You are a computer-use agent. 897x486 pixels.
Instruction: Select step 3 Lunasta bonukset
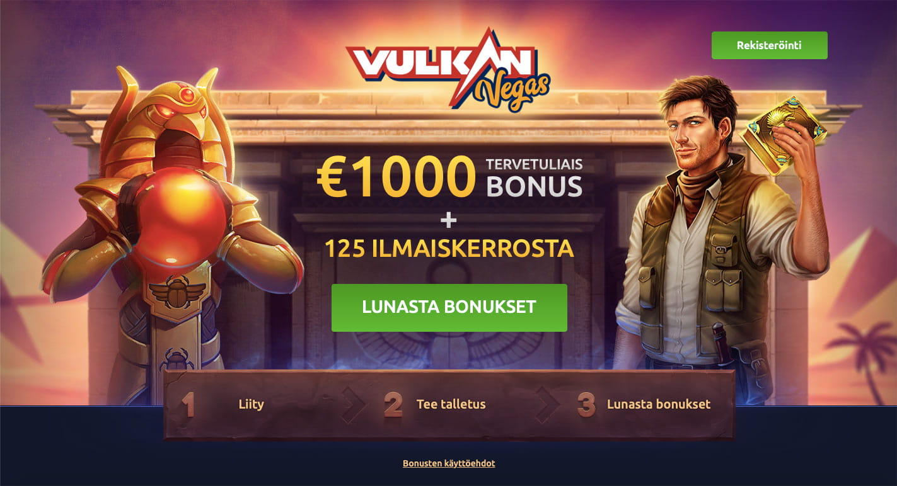point(658,404)
